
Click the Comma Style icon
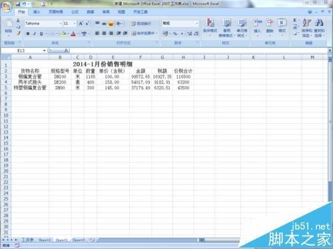coord(182,34)
